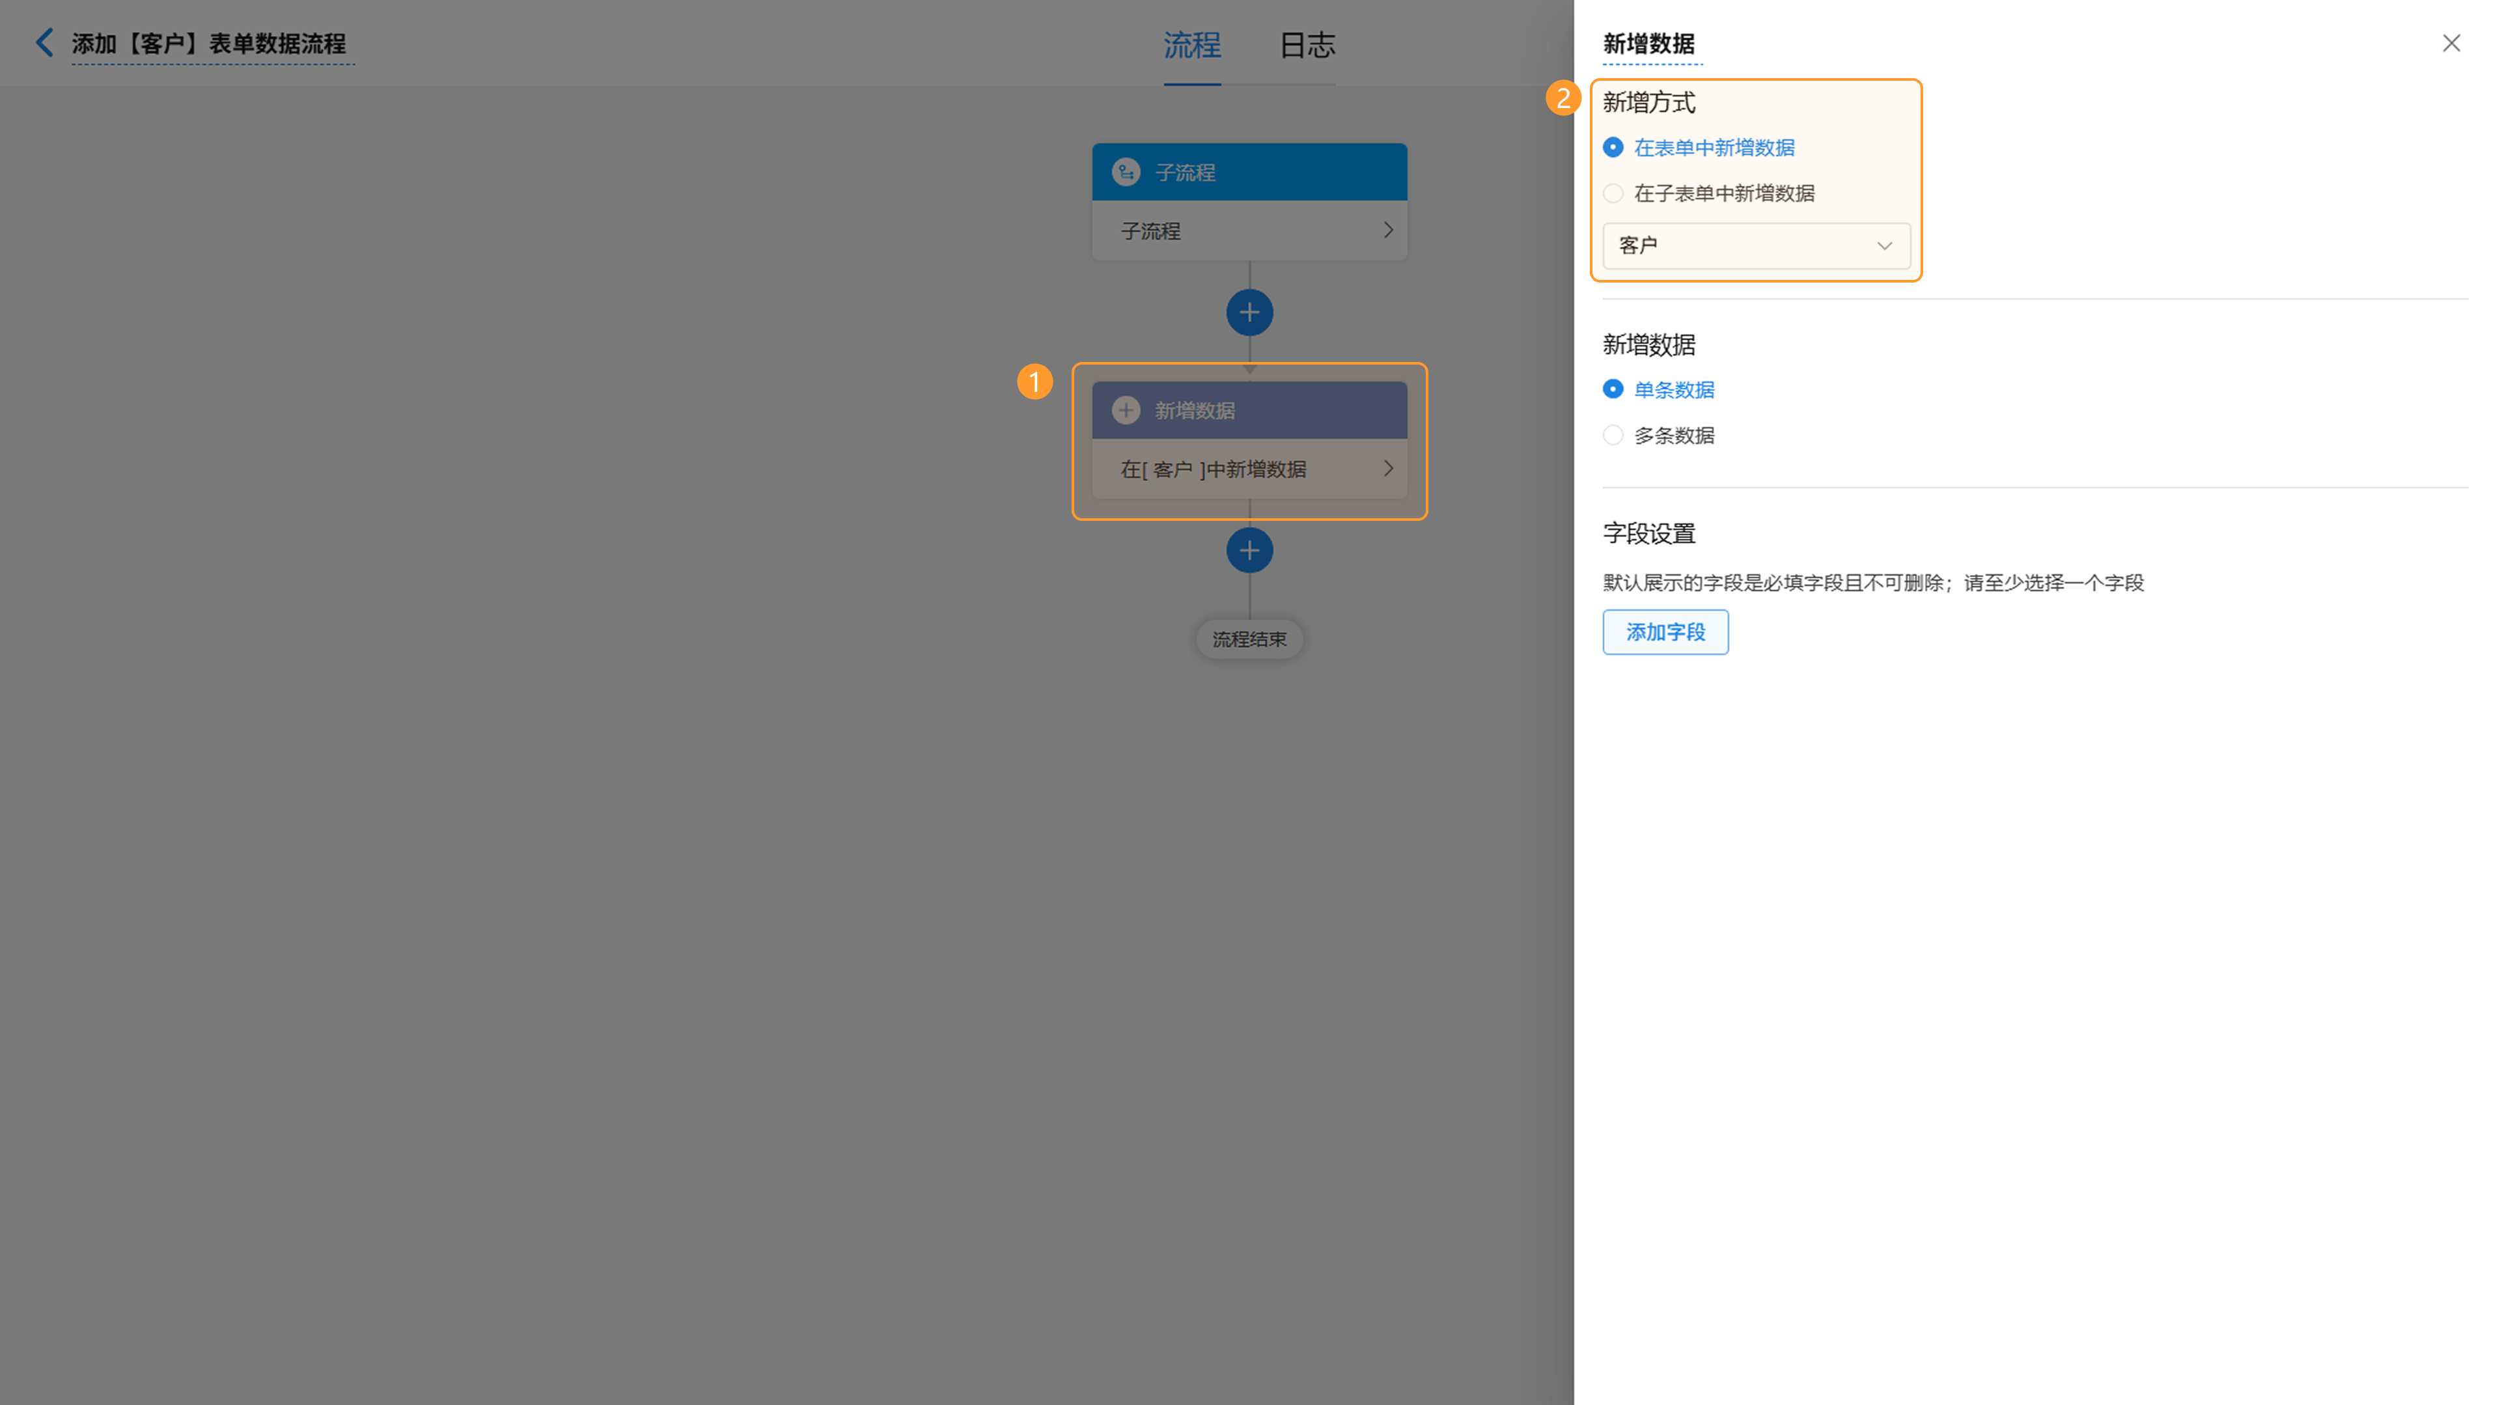Viewport: 2500px width, 1405px height.
Task: Open 在[ 客户 ]中新增数据 node row
Action: 1249,469
